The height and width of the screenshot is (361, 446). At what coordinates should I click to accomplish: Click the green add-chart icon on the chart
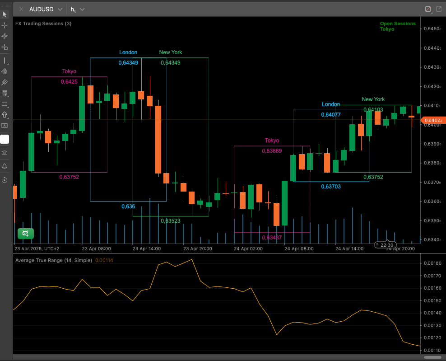click(x=25, y=234)
